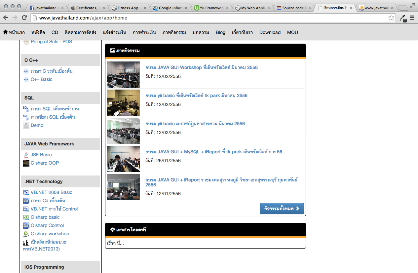The height and width of the screenshot is (273, 418).
Task: Click the book icon beside C sharp OOP
Action: coord(26,163)
